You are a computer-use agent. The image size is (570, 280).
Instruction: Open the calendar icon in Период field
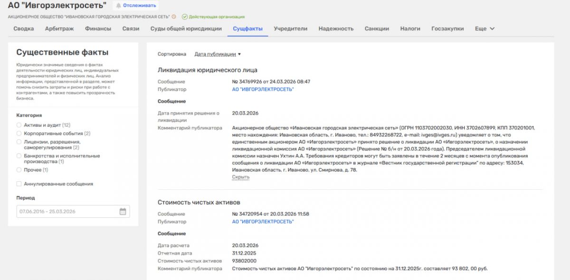[123, 212]
